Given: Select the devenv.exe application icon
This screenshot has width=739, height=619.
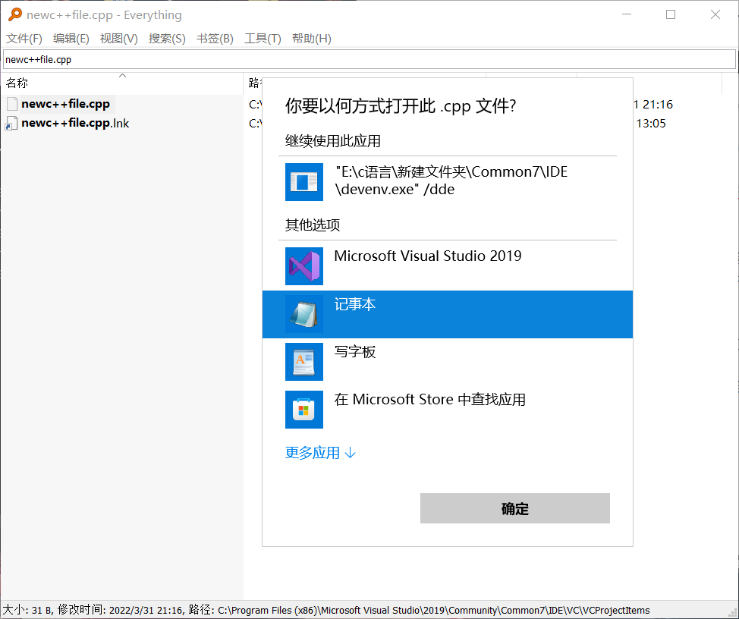Looking at the screenshot, I should [304, 182].
